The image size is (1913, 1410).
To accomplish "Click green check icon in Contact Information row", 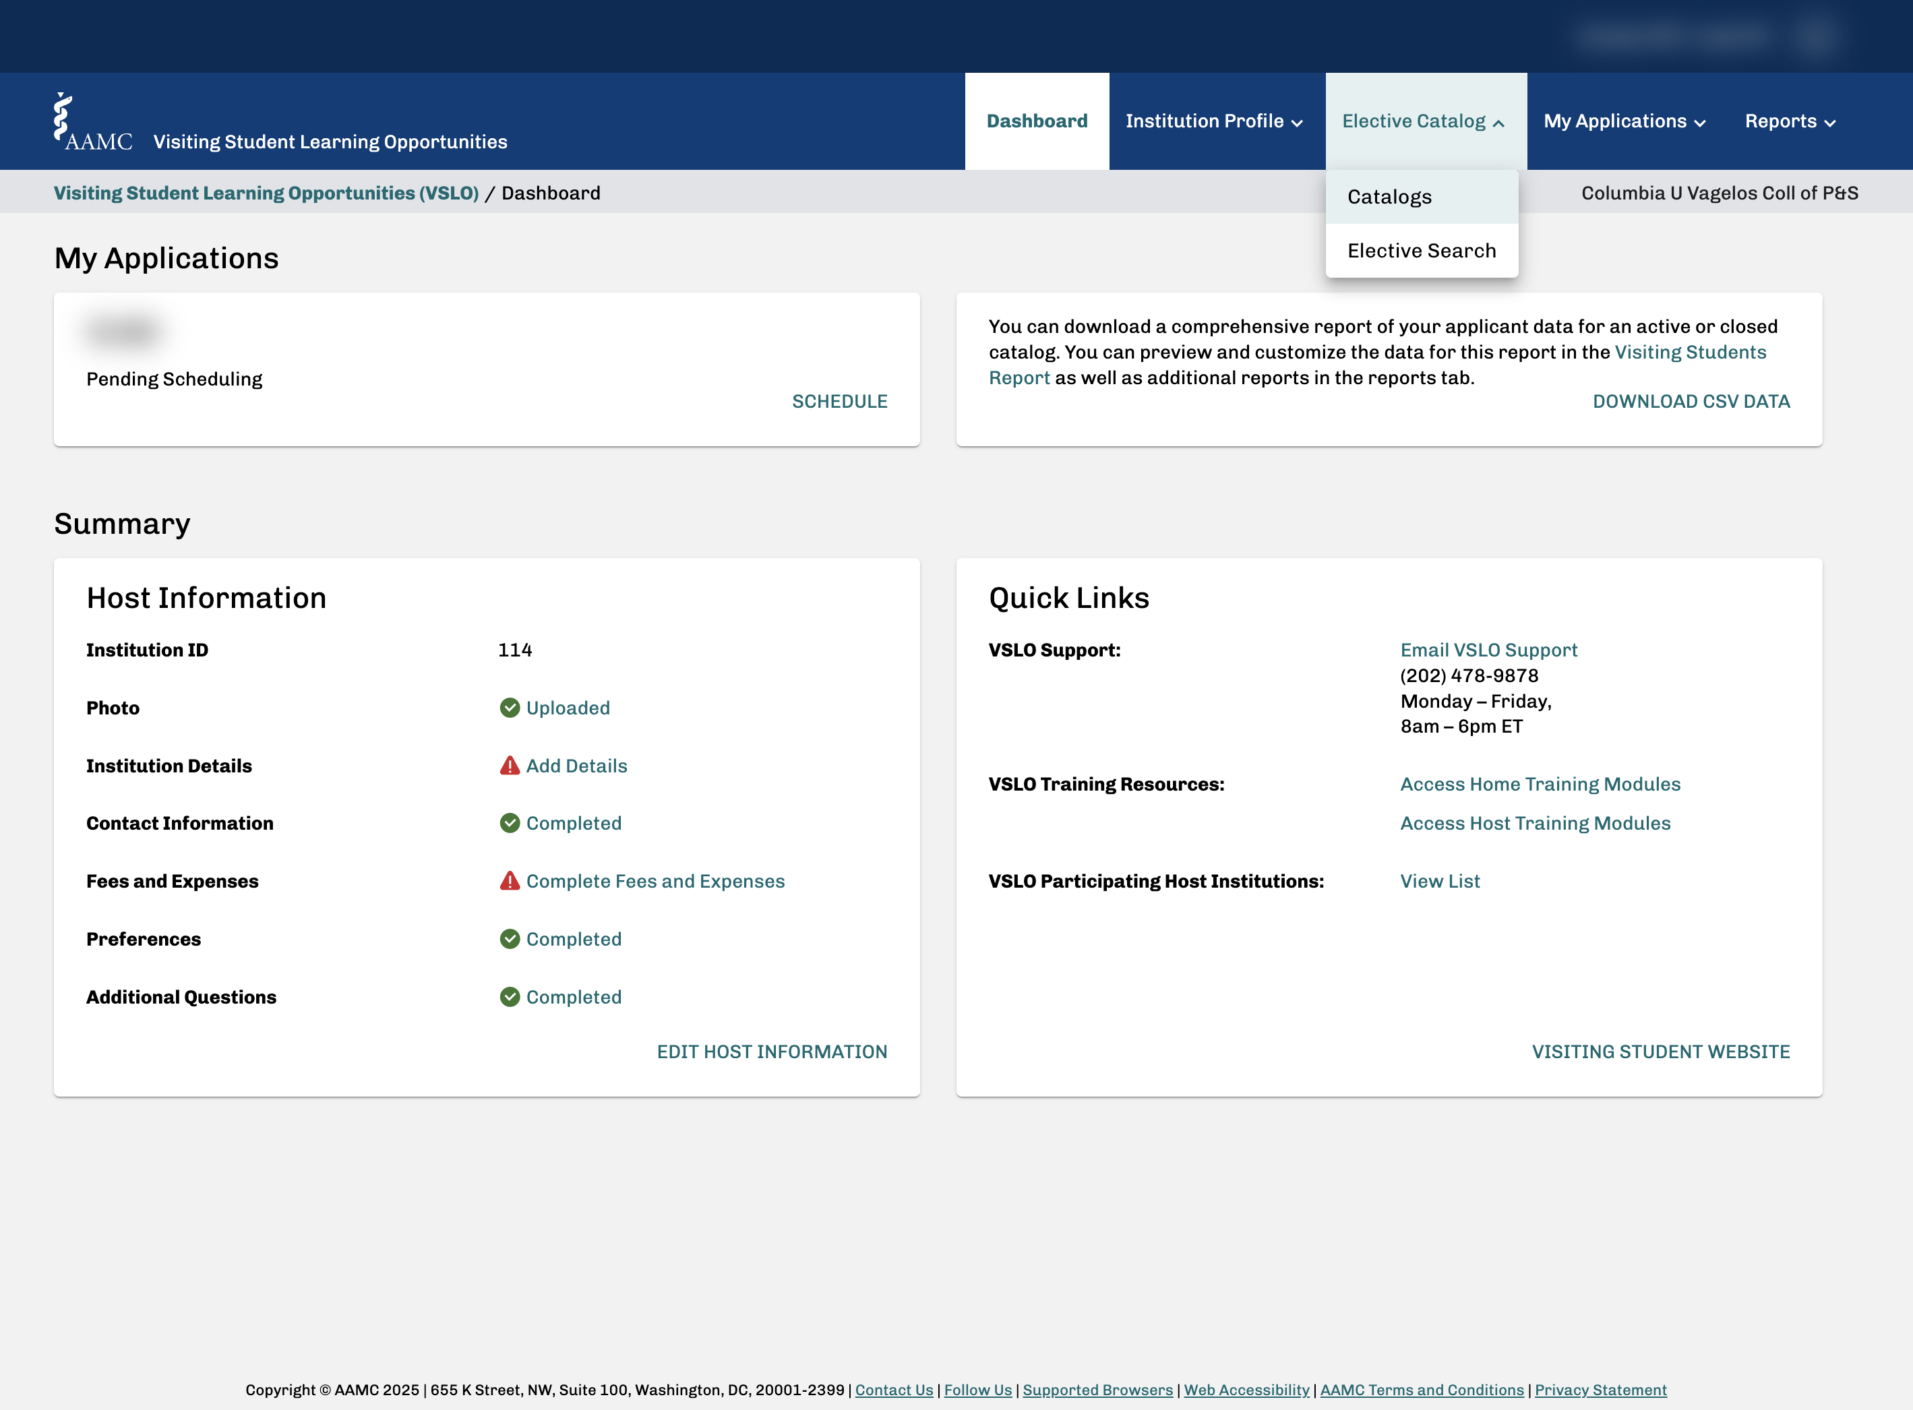I will click(510, 823).
